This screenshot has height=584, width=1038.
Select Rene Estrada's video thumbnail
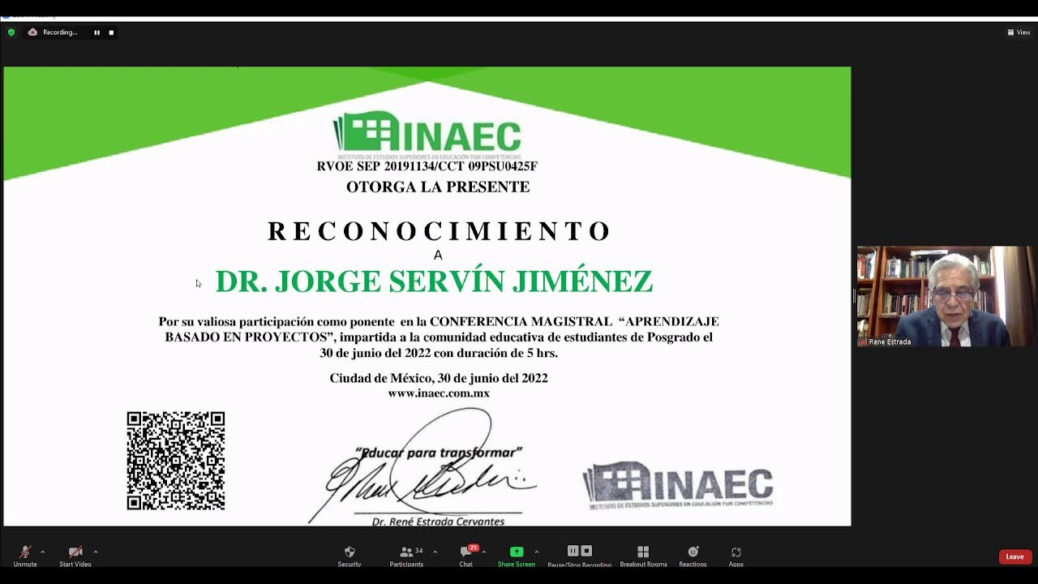(x=946, y=296)
